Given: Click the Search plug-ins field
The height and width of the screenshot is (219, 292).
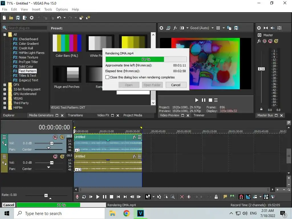Looking at the screenshot, I should click(x=27, y=28).
